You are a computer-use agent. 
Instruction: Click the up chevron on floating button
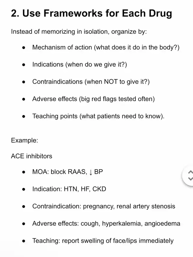[190, 172]
